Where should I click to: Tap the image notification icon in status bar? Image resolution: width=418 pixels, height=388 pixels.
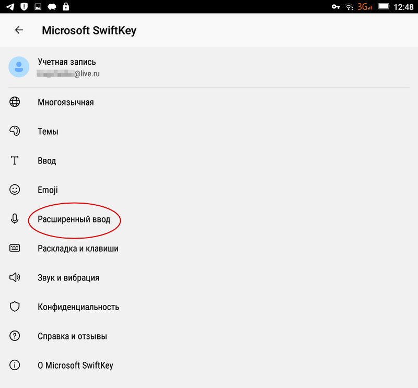coord(38,7)
